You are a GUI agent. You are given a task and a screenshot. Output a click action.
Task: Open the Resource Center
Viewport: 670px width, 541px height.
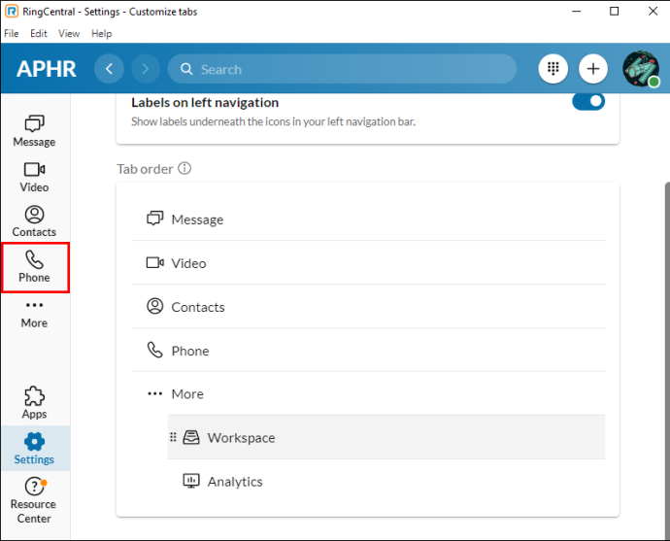pyautogui.click(x=34, y=500)
